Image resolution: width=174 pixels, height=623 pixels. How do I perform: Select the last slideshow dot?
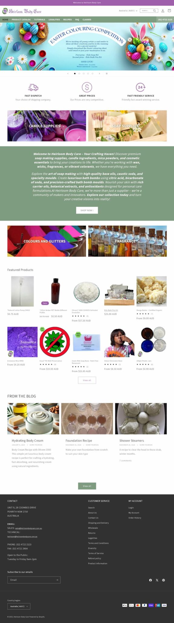tap(92, 73)
